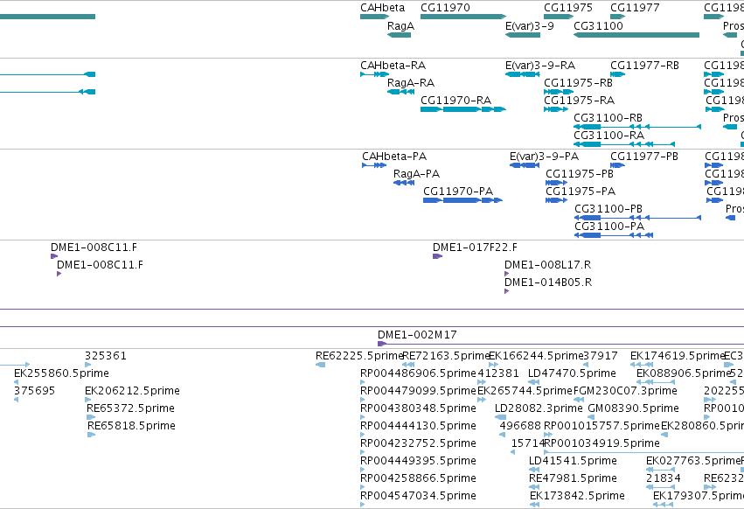The width and height of the screenshot is (744, 509).
Task: Click the 496688 EST marker
Action: (x=503, y=435)
